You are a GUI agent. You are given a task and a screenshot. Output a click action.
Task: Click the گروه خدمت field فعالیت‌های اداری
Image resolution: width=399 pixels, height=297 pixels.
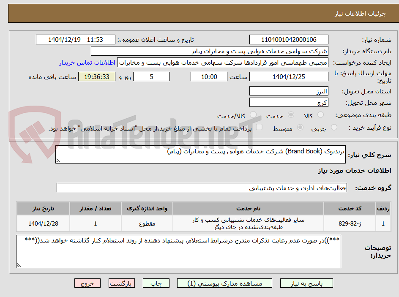202,188
